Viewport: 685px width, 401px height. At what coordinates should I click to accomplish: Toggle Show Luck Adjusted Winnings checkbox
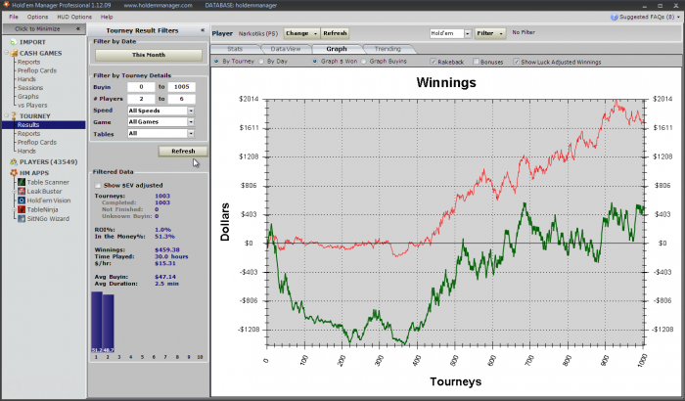pyautogui.click(x=517, y=62)
